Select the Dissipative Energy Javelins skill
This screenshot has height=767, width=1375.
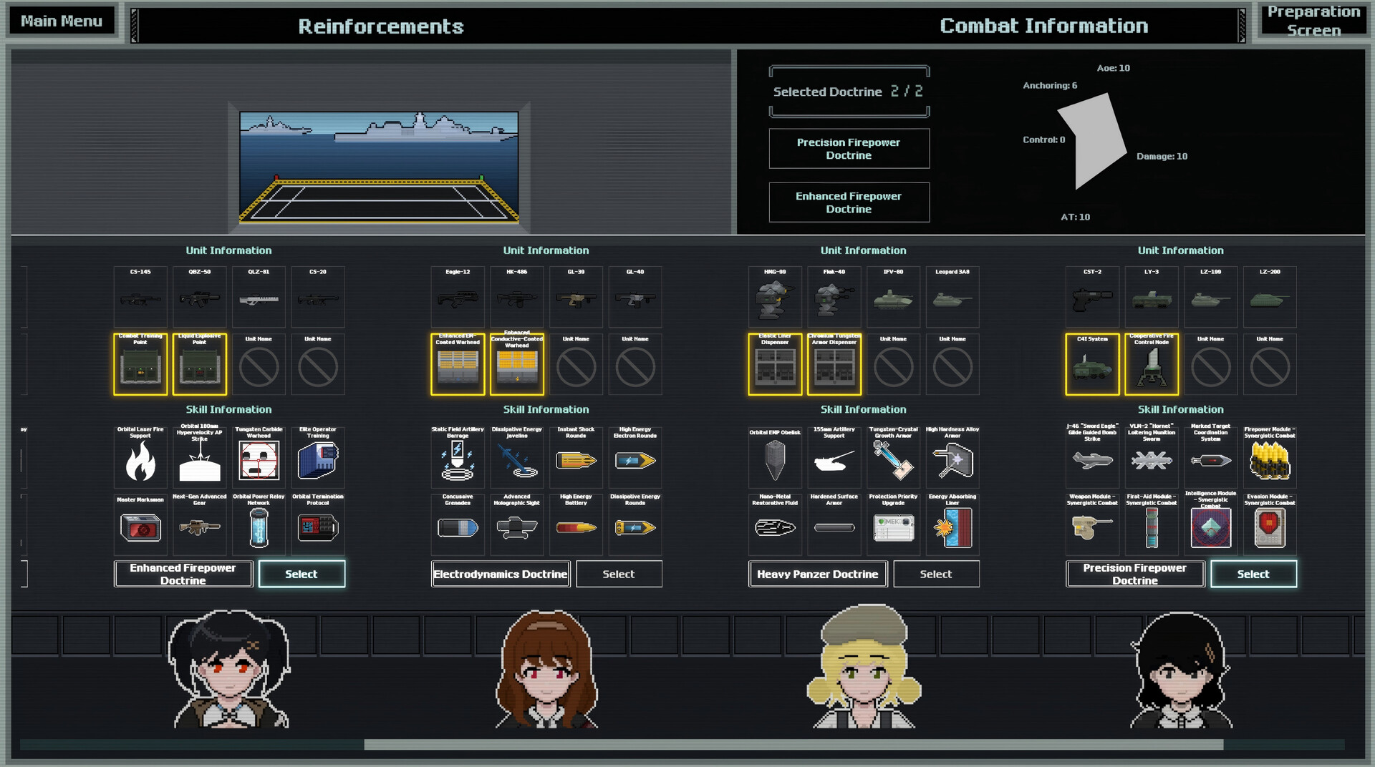[x=517, y=458]
